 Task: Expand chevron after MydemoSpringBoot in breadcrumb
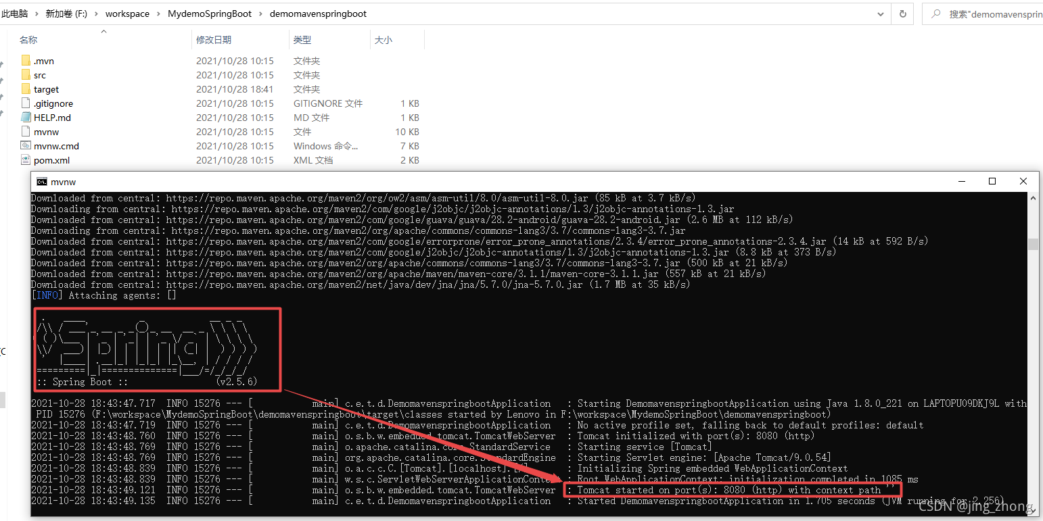pyautogui.click(x=260, y=14)
